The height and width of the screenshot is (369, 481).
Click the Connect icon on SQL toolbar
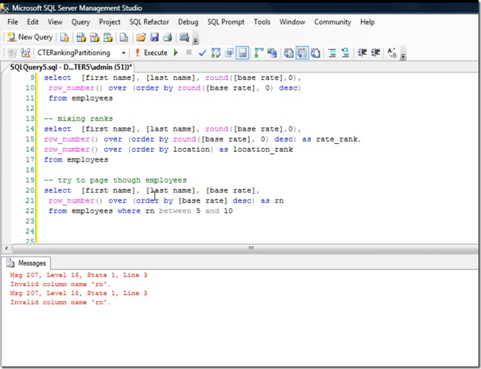[12, 53]
